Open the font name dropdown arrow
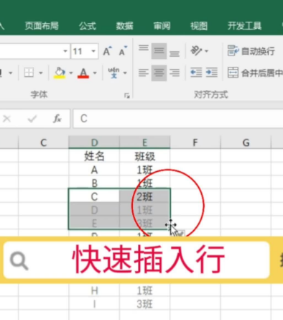 tap(65, 51)
